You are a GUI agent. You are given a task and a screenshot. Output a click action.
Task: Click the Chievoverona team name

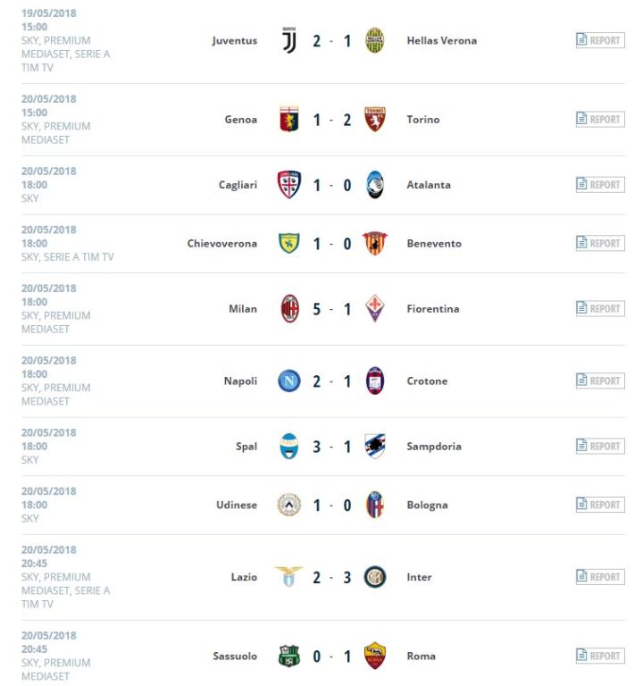coord(222,244)
